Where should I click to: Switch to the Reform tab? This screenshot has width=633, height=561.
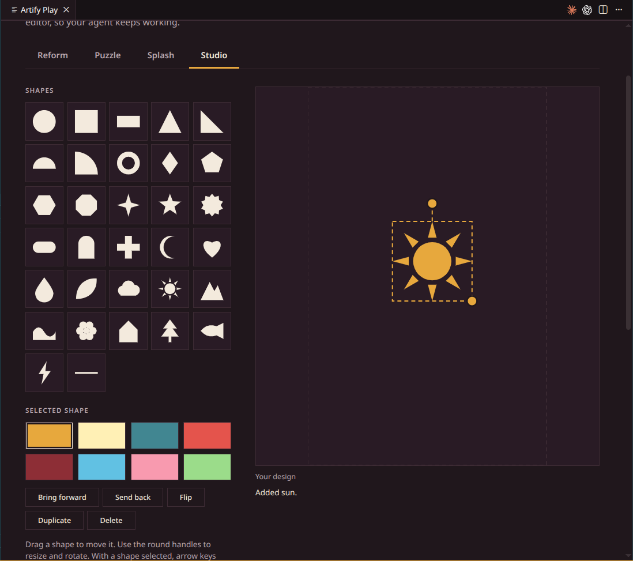pos(52,55)
